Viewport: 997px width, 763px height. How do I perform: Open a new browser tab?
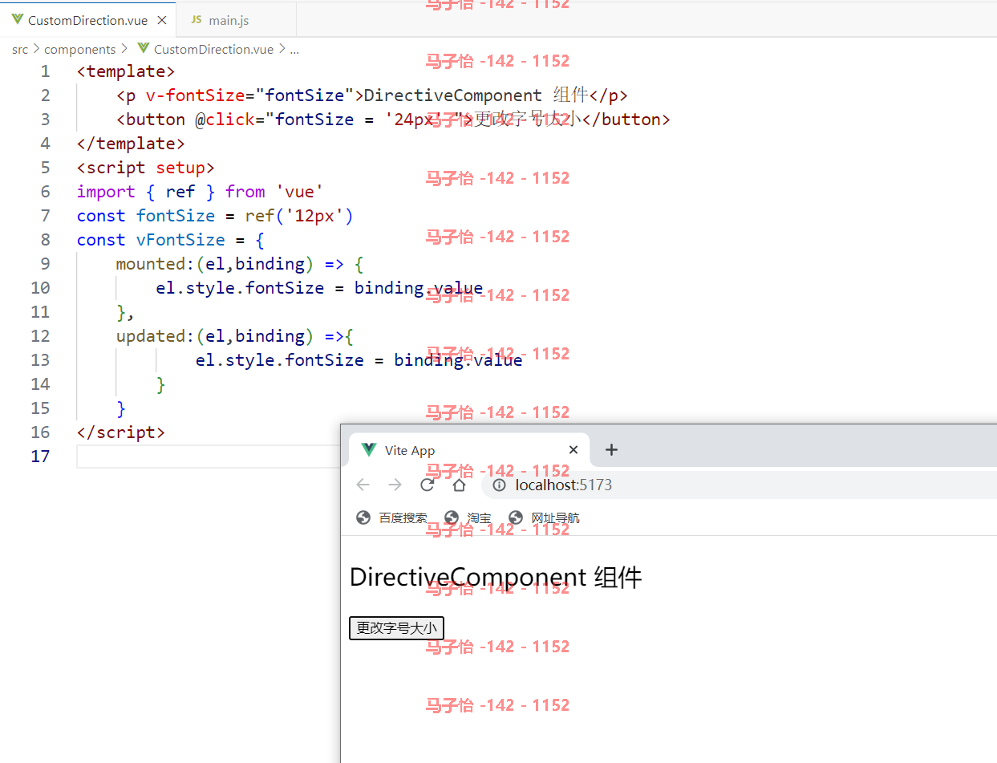(x=611, y=450)
